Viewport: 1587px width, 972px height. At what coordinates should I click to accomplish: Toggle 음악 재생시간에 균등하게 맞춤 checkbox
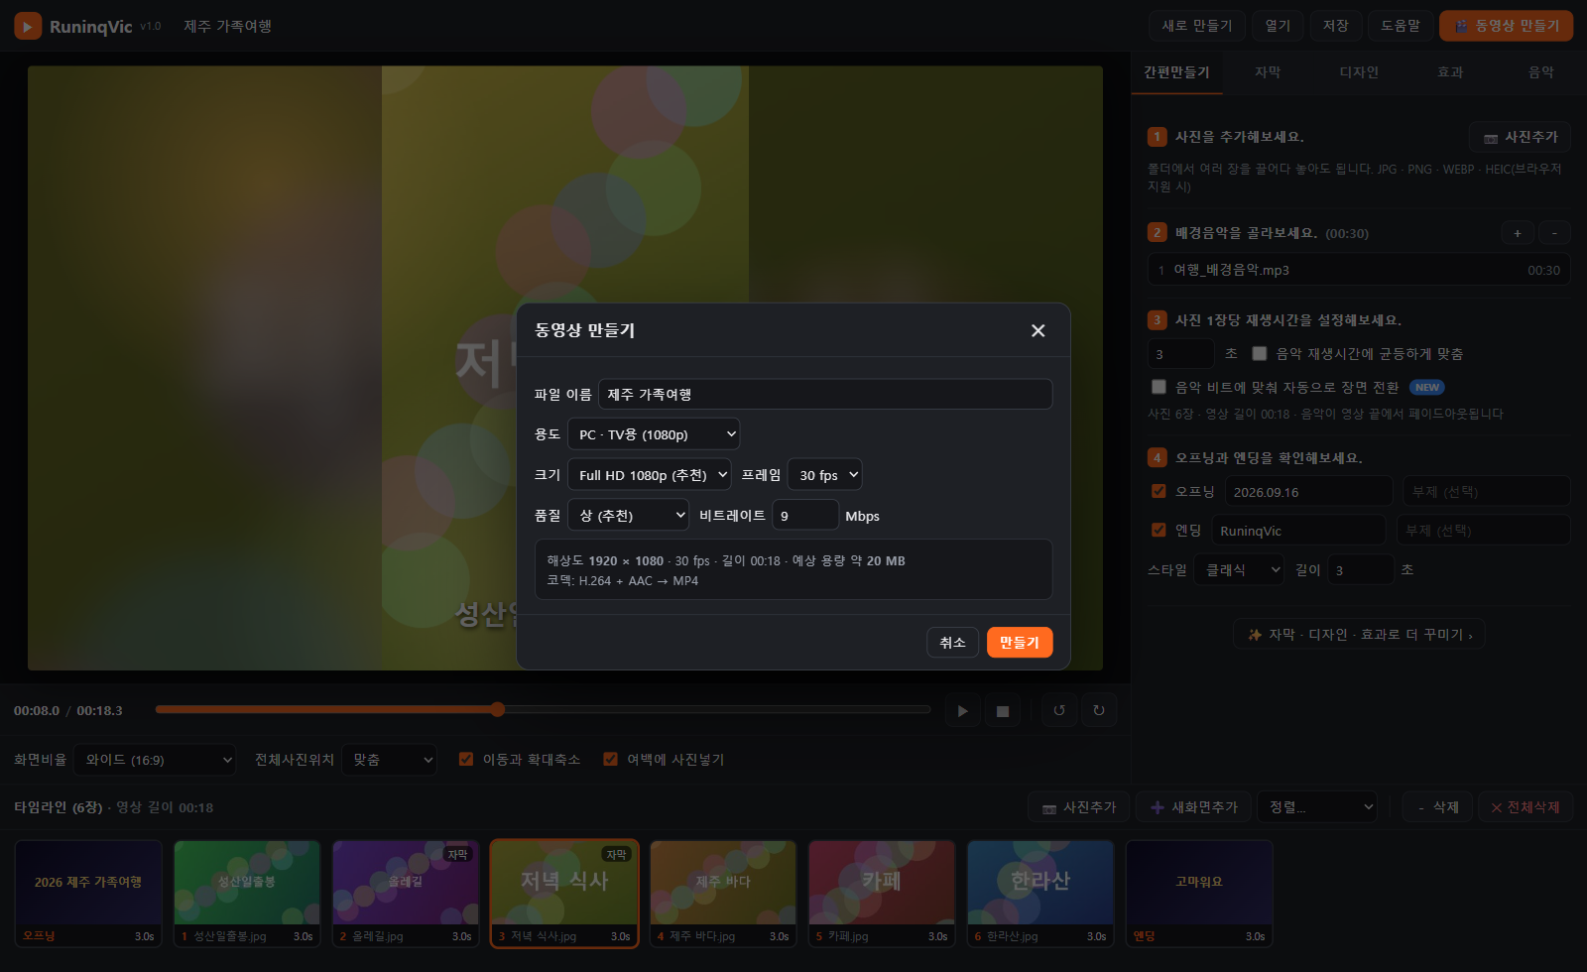(1260, 353)
